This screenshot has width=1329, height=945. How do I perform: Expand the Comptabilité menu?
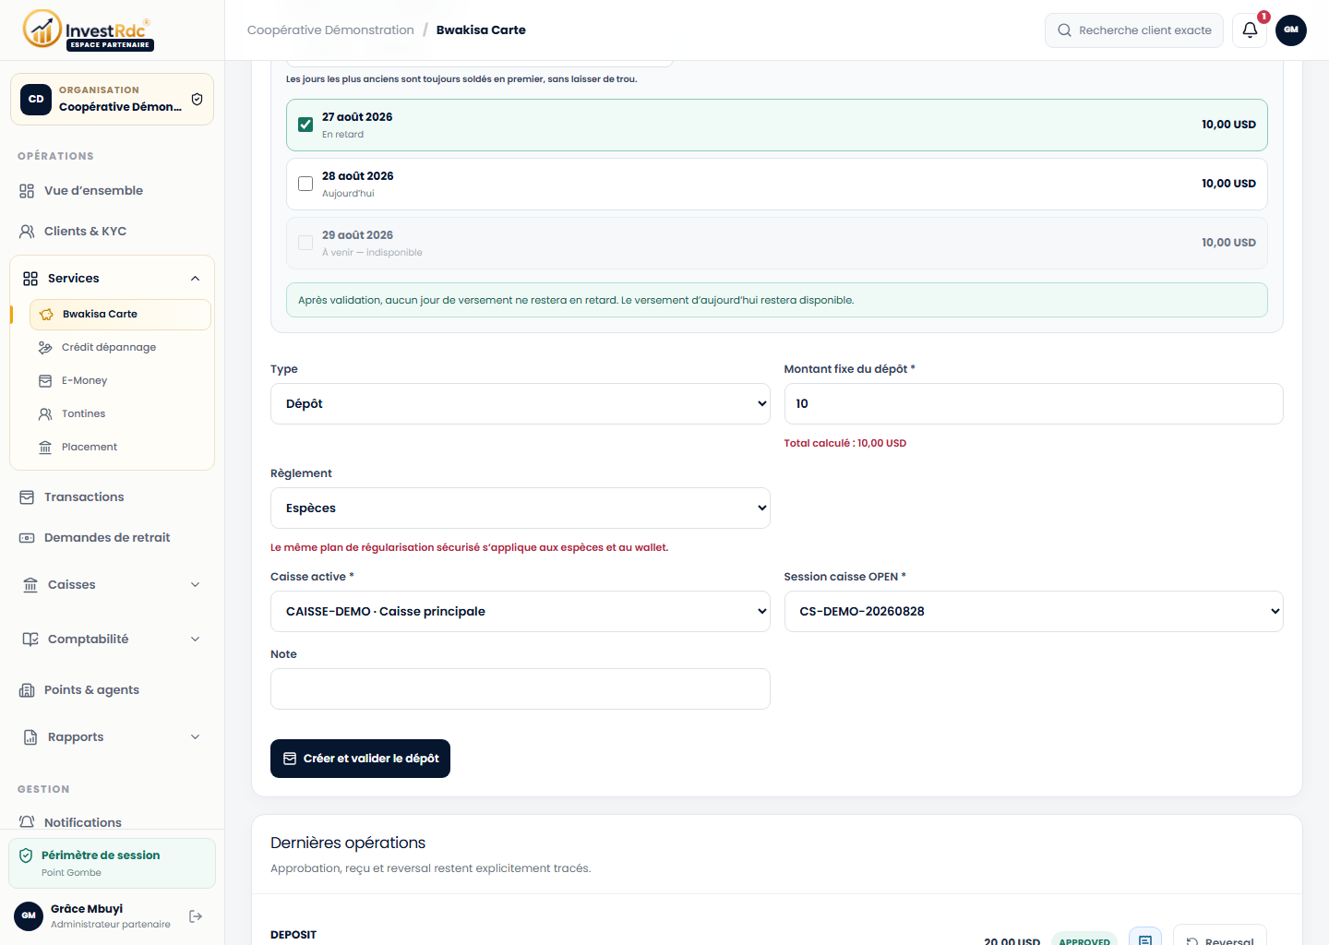click(x=112, y=640)
